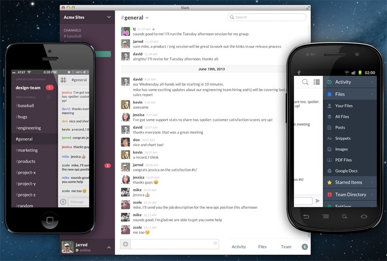
Task: Open Posts in Android menu
Action: tap(350, 127)
